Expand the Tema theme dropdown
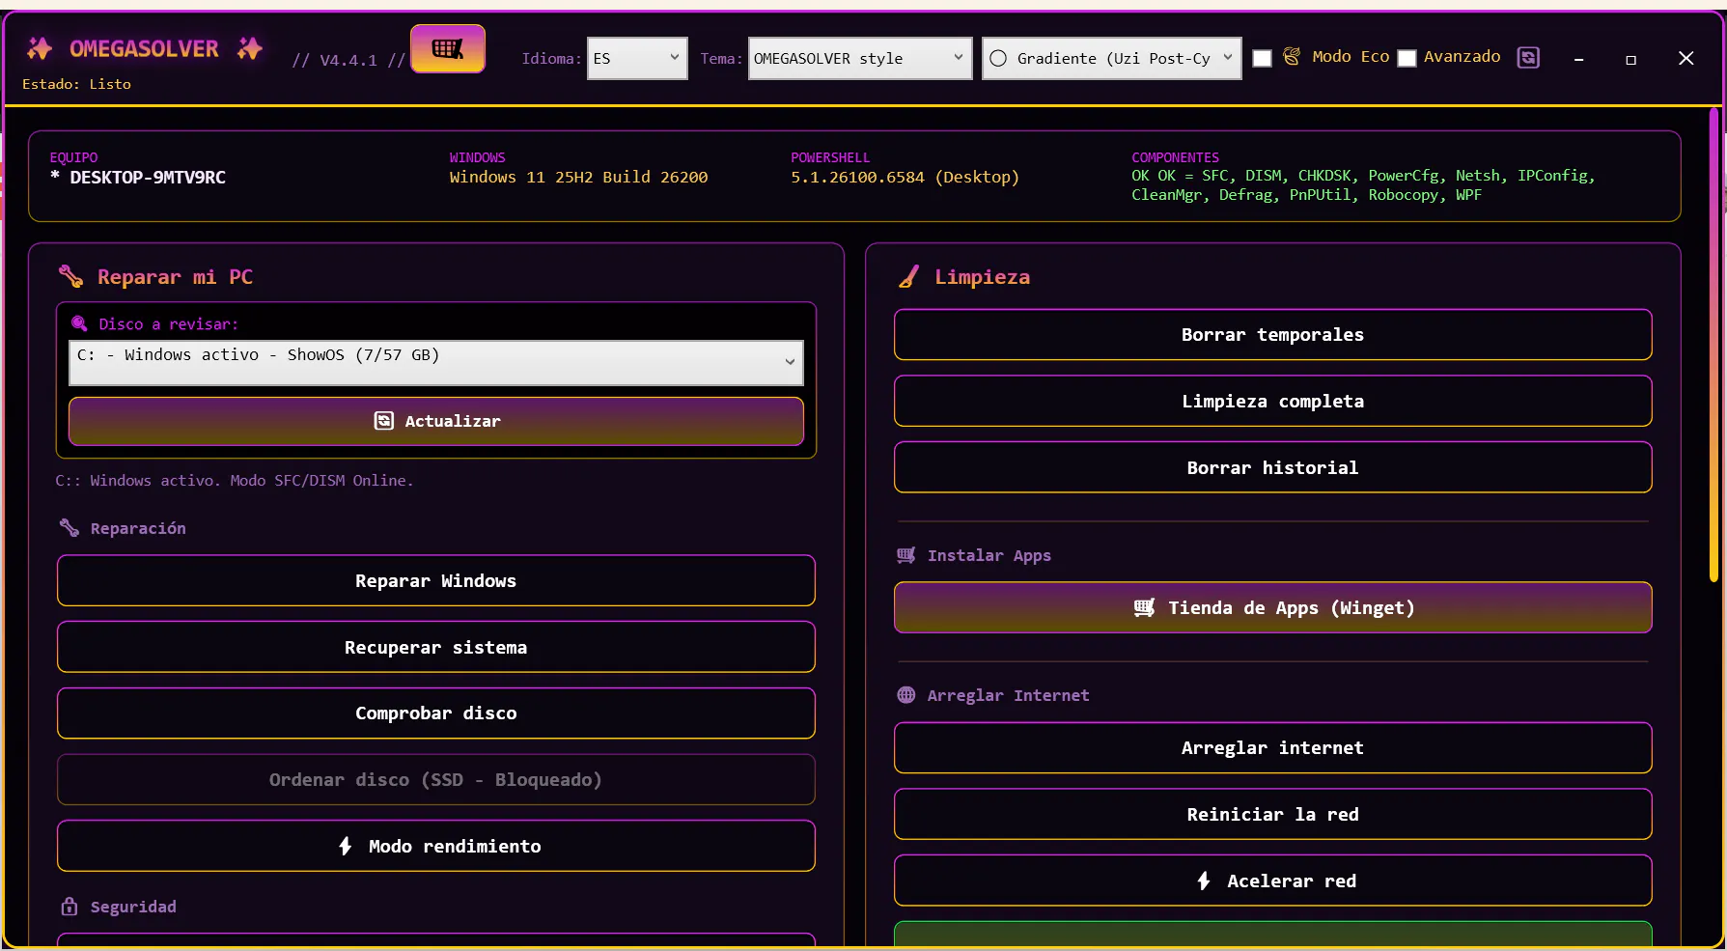 point(860,59)
